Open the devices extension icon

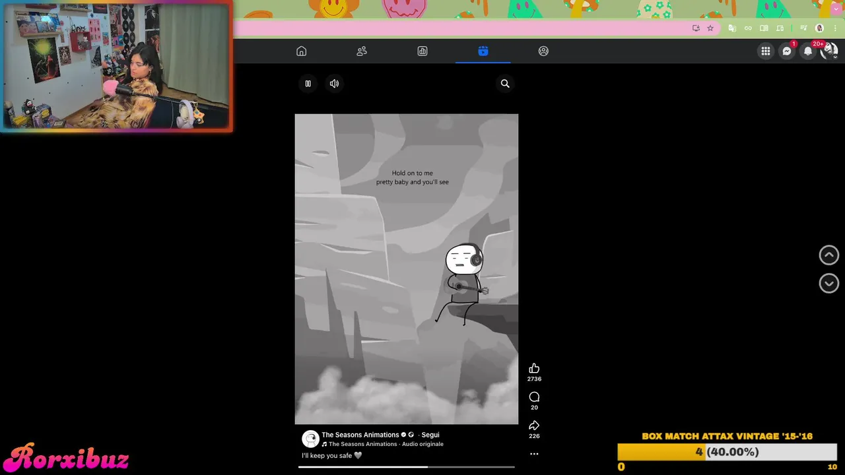tap(780, 28)
